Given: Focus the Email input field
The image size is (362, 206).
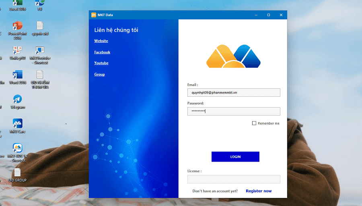Looking at the screenshot, I should [x=234, y=93].
